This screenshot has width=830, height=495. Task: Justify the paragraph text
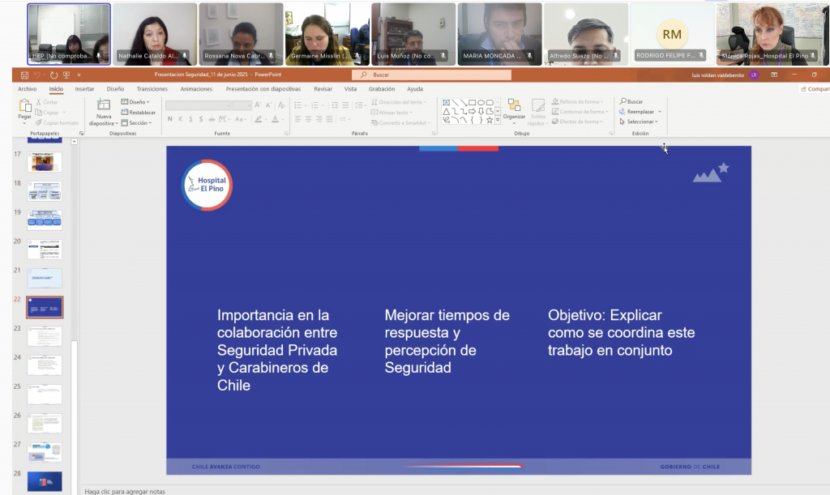coord(329,119)
